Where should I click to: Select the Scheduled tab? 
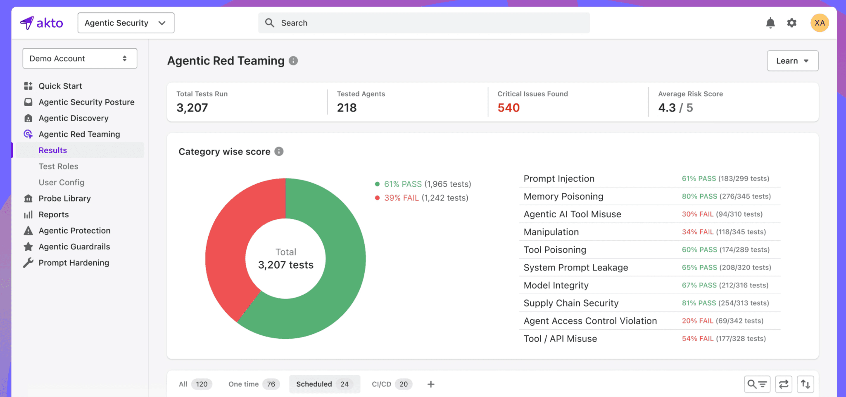pyautogui.click(x=324, y=384)
